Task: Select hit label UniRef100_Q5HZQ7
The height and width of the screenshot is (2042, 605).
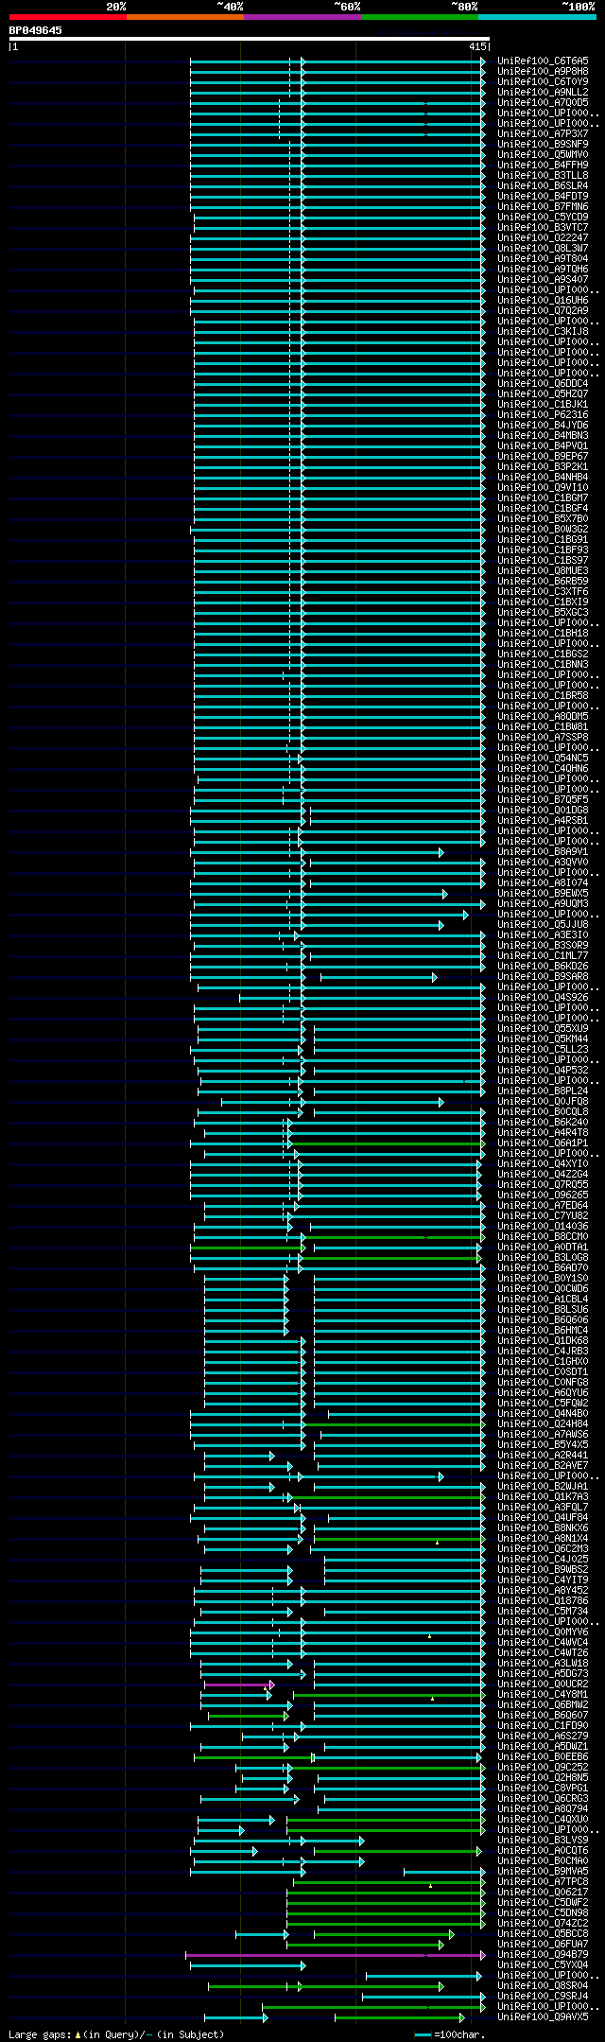Action: pyautogui.click(x=543, y=393)
